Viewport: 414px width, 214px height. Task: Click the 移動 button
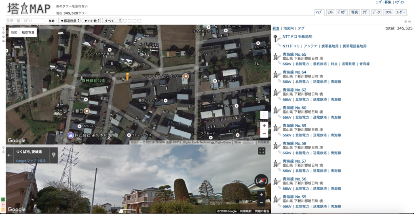click(51, 21)
